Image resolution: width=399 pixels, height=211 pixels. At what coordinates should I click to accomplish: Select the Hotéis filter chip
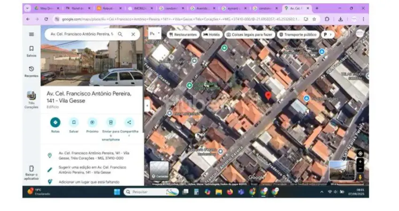point(212,35)
